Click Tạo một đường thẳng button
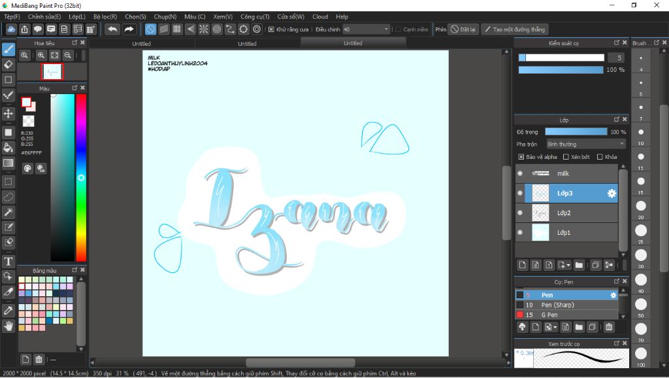Viewport: 669px width, 378px height. click(x=515, y=29)
